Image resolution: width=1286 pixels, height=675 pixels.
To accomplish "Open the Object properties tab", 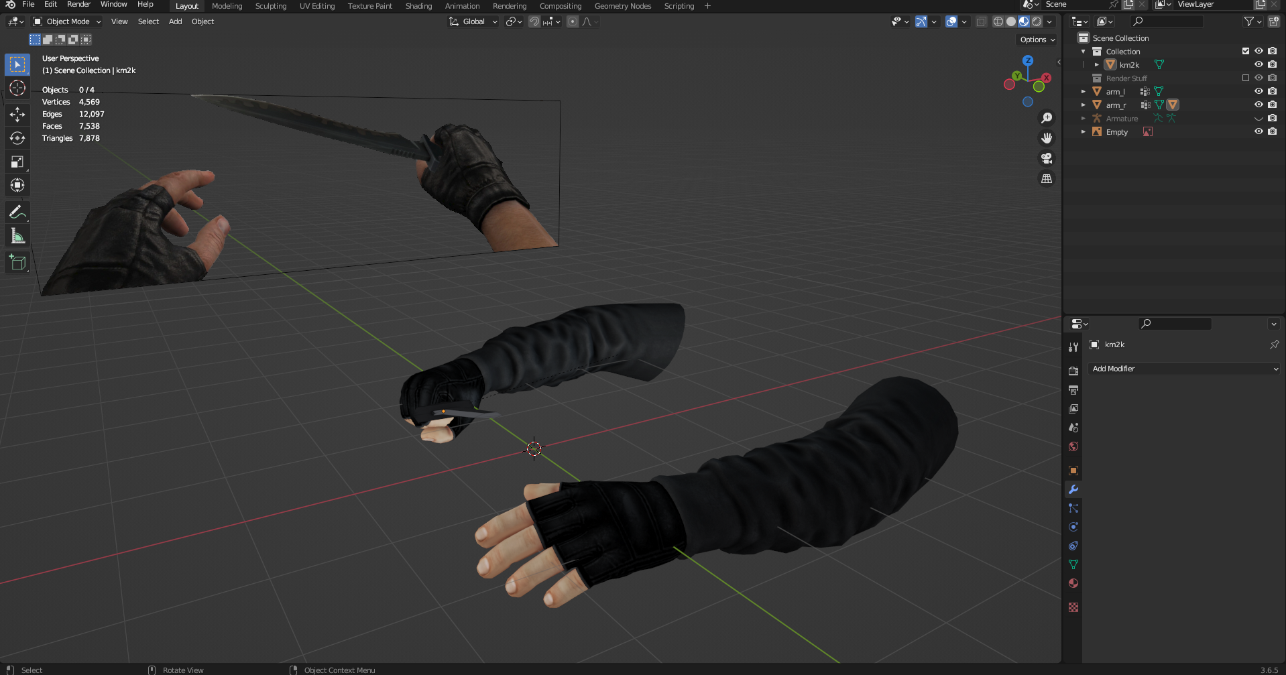I will click(x=1073, y=471).
